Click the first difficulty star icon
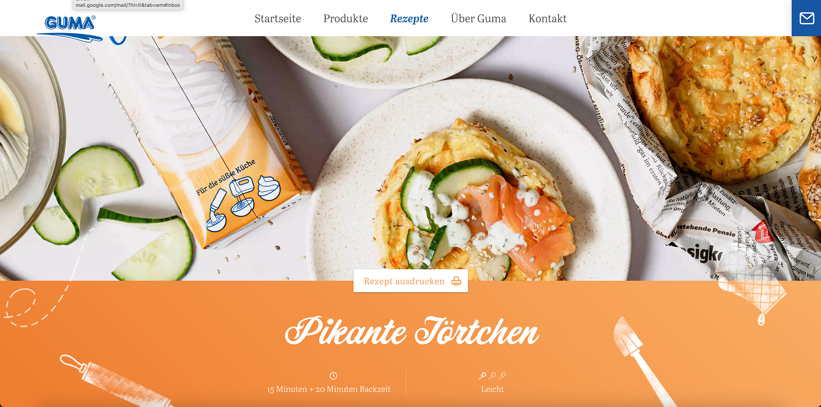The height and width of the screenshot is (407, 821). tap(482, 375)
